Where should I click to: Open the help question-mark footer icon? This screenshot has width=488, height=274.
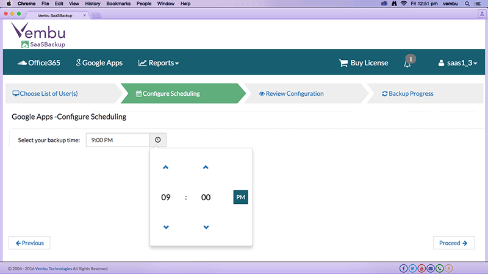click(x=448, y=268)
